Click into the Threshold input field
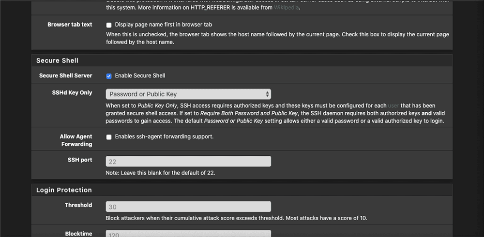This screenshot has width=484, height=237. pos(188,207)
